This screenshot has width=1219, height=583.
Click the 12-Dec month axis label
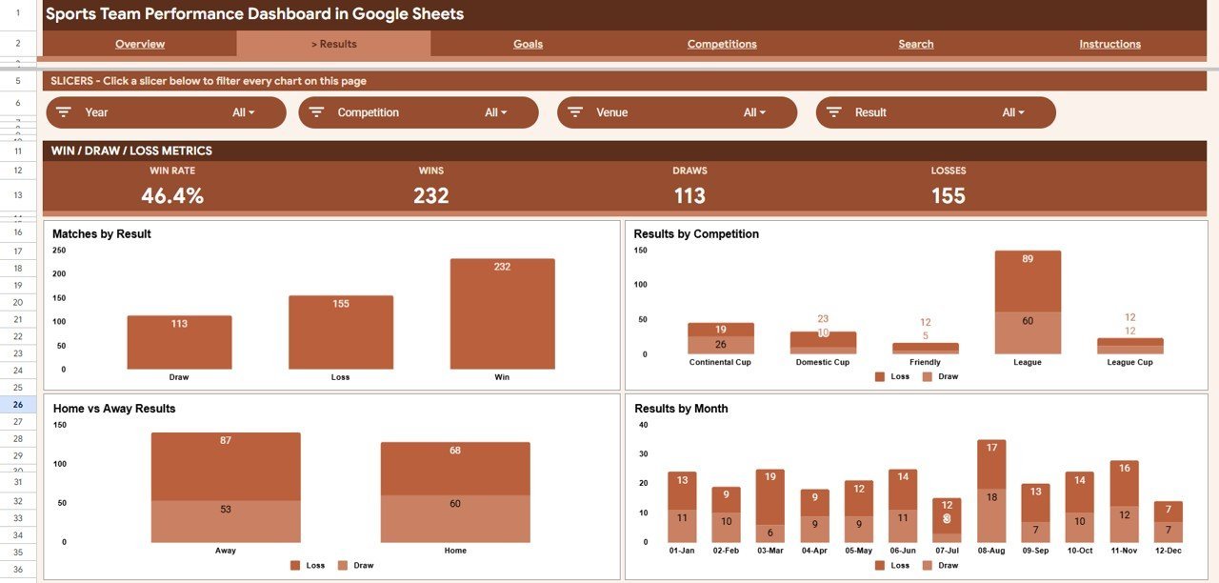click(x=1169, y=551)
